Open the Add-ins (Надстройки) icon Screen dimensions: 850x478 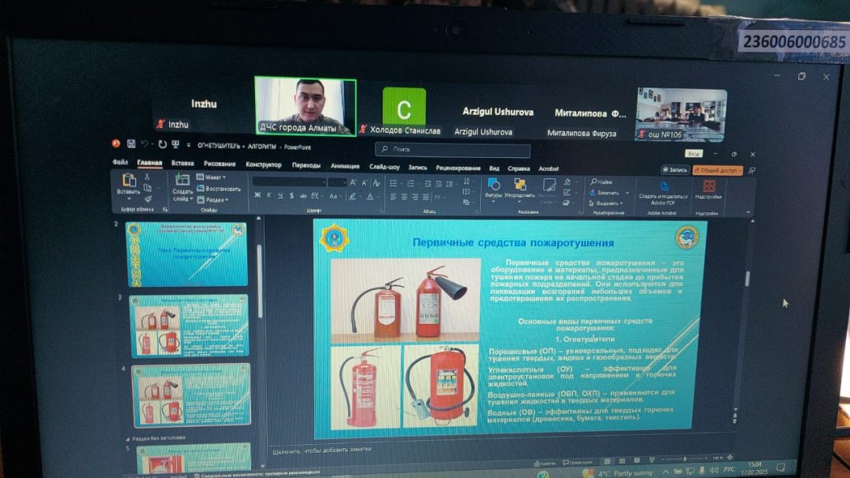(x=709, y=187)
